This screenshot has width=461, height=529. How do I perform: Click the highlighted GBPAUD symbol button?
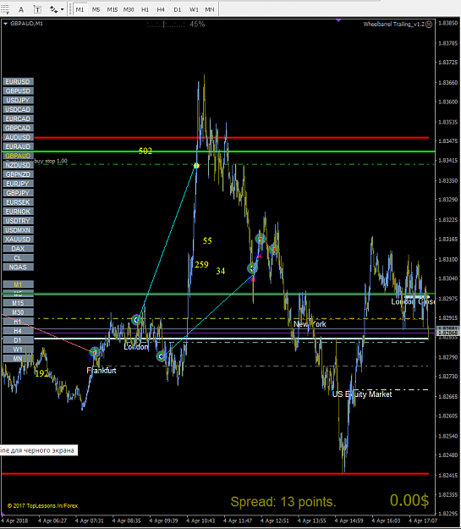(x=18, y=156)
